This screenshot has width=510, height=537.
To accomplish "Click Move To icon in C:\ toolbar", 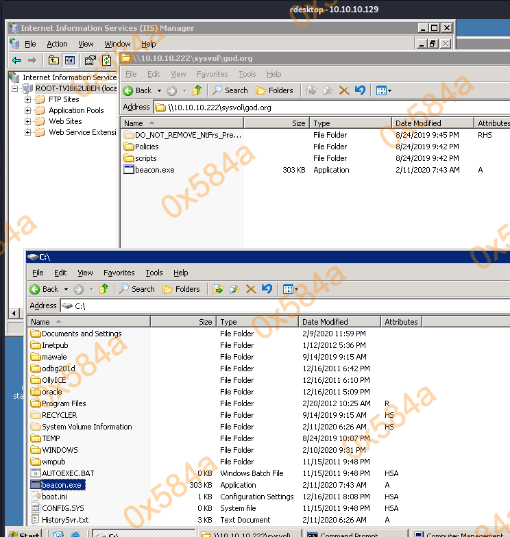I will click(x=218, y=289).
